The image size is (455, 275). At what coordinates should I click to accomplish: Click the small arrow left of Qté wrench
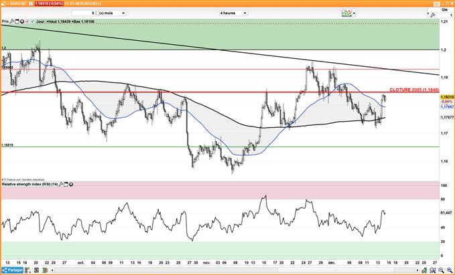(x=428, y=13)
